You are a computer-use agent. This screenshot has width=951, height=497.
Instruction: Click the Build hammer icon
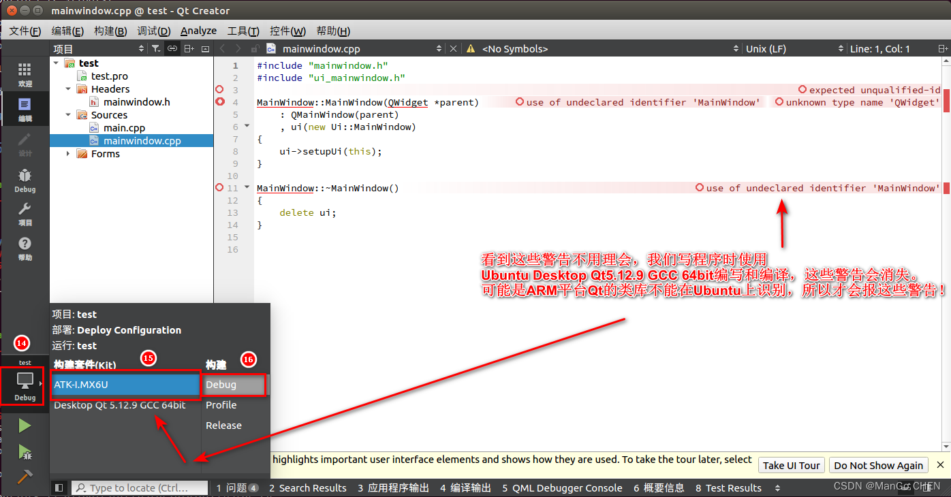click(25, 477)
